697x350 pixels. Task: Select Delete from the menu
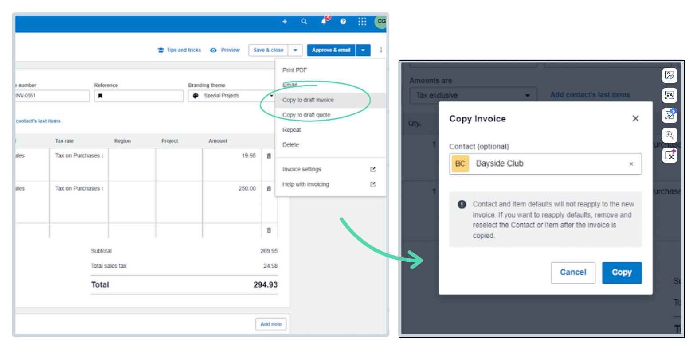[x=291, y=145]
